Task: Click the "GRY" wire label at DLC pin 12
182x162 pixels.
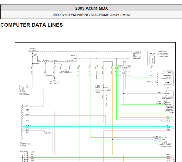Action: coord(28,114)
